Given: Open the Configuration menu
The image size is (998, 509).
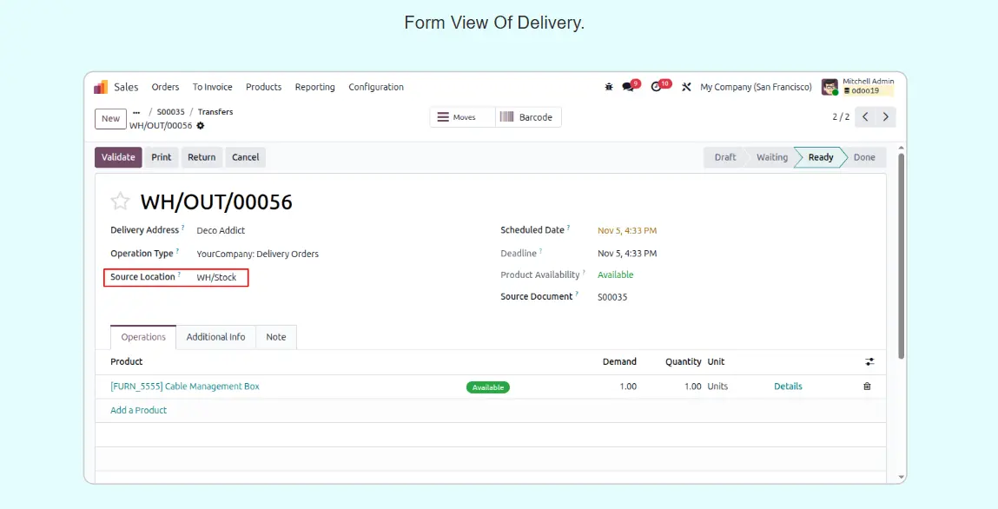Looking at the screenshot, I should point(375,87).
